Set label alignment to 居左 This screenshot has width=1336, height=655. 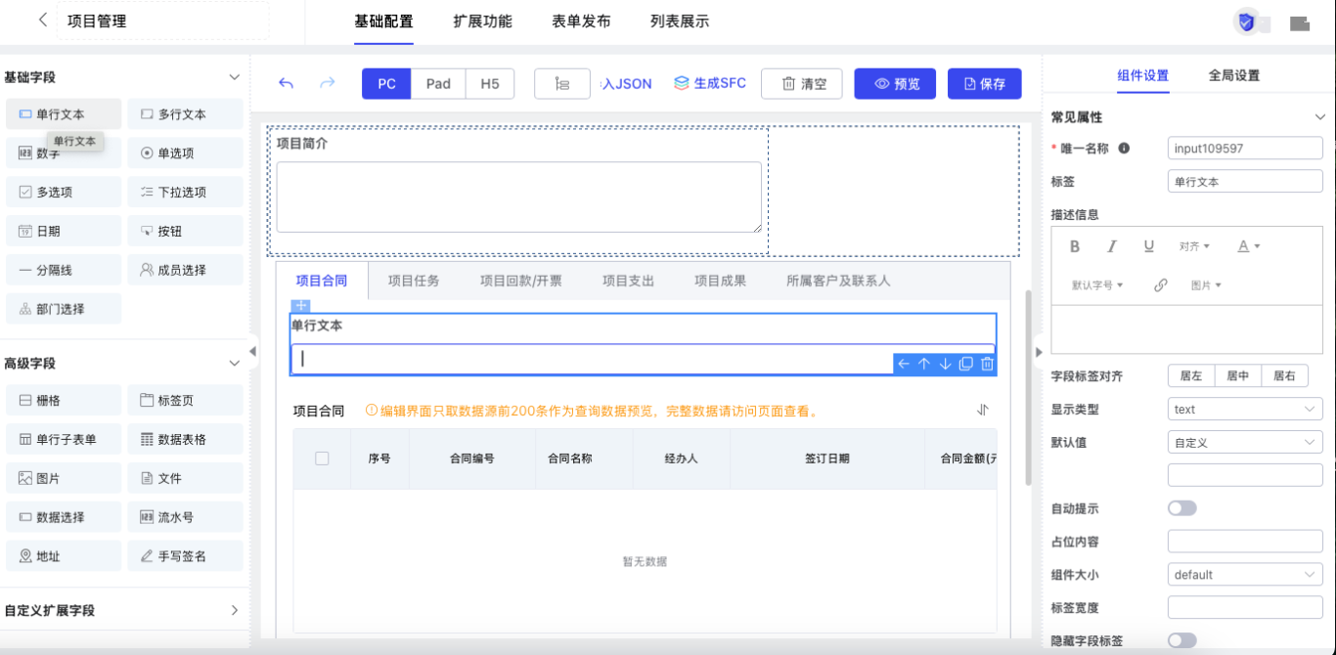(x=1191, y=375)
